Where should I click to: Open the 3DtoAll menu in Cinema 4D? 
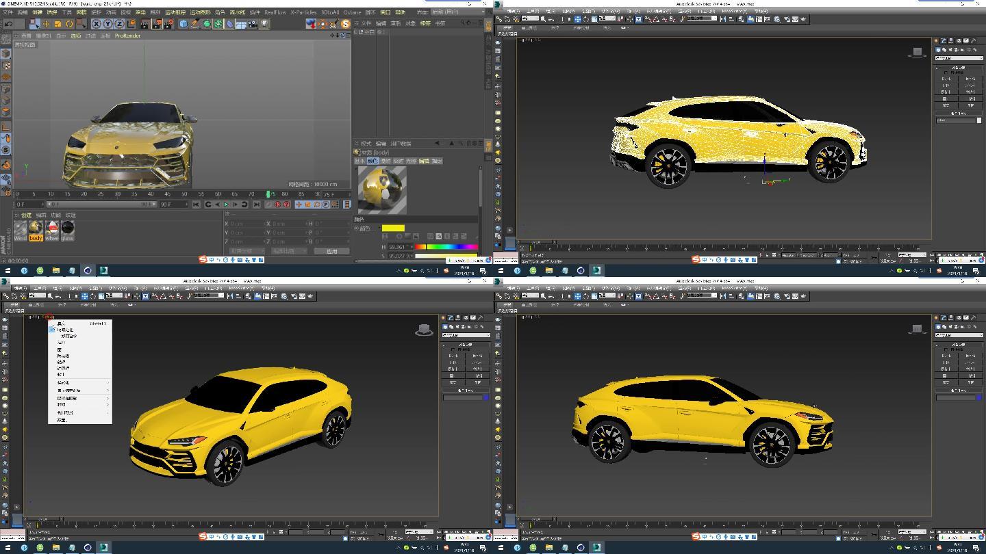330,12
